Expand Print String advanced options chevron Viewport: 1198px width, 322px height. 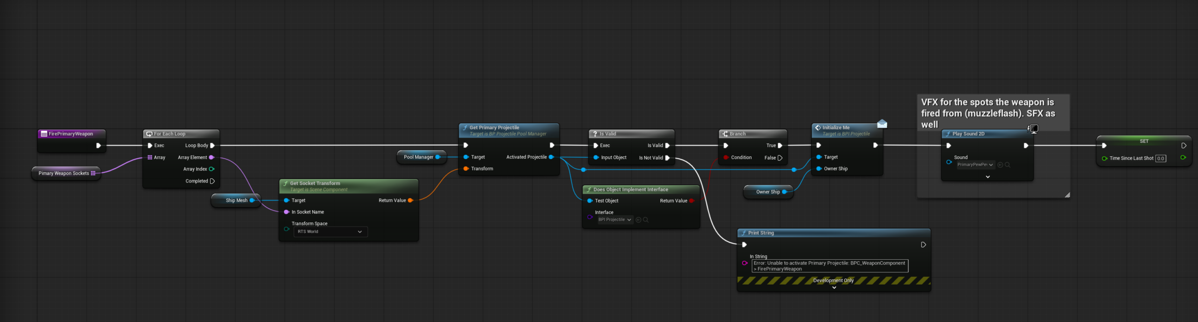(x=834, y=288)
